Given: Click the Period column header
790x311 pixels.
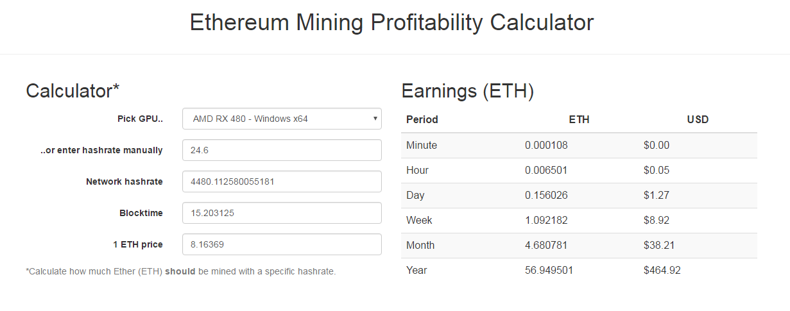Looking at the screenshot, I should [422, 119].
